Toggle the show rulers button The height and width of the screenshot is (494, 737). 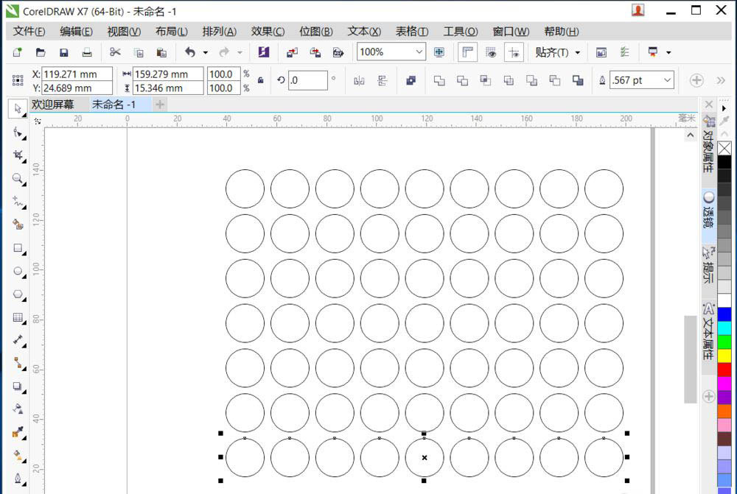click(467, 52)
